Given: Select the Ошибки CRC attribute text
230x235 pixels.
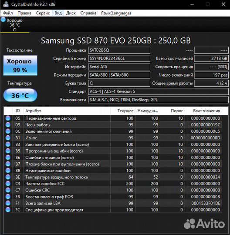Looking at the screenshot, I should coord(37,190).
